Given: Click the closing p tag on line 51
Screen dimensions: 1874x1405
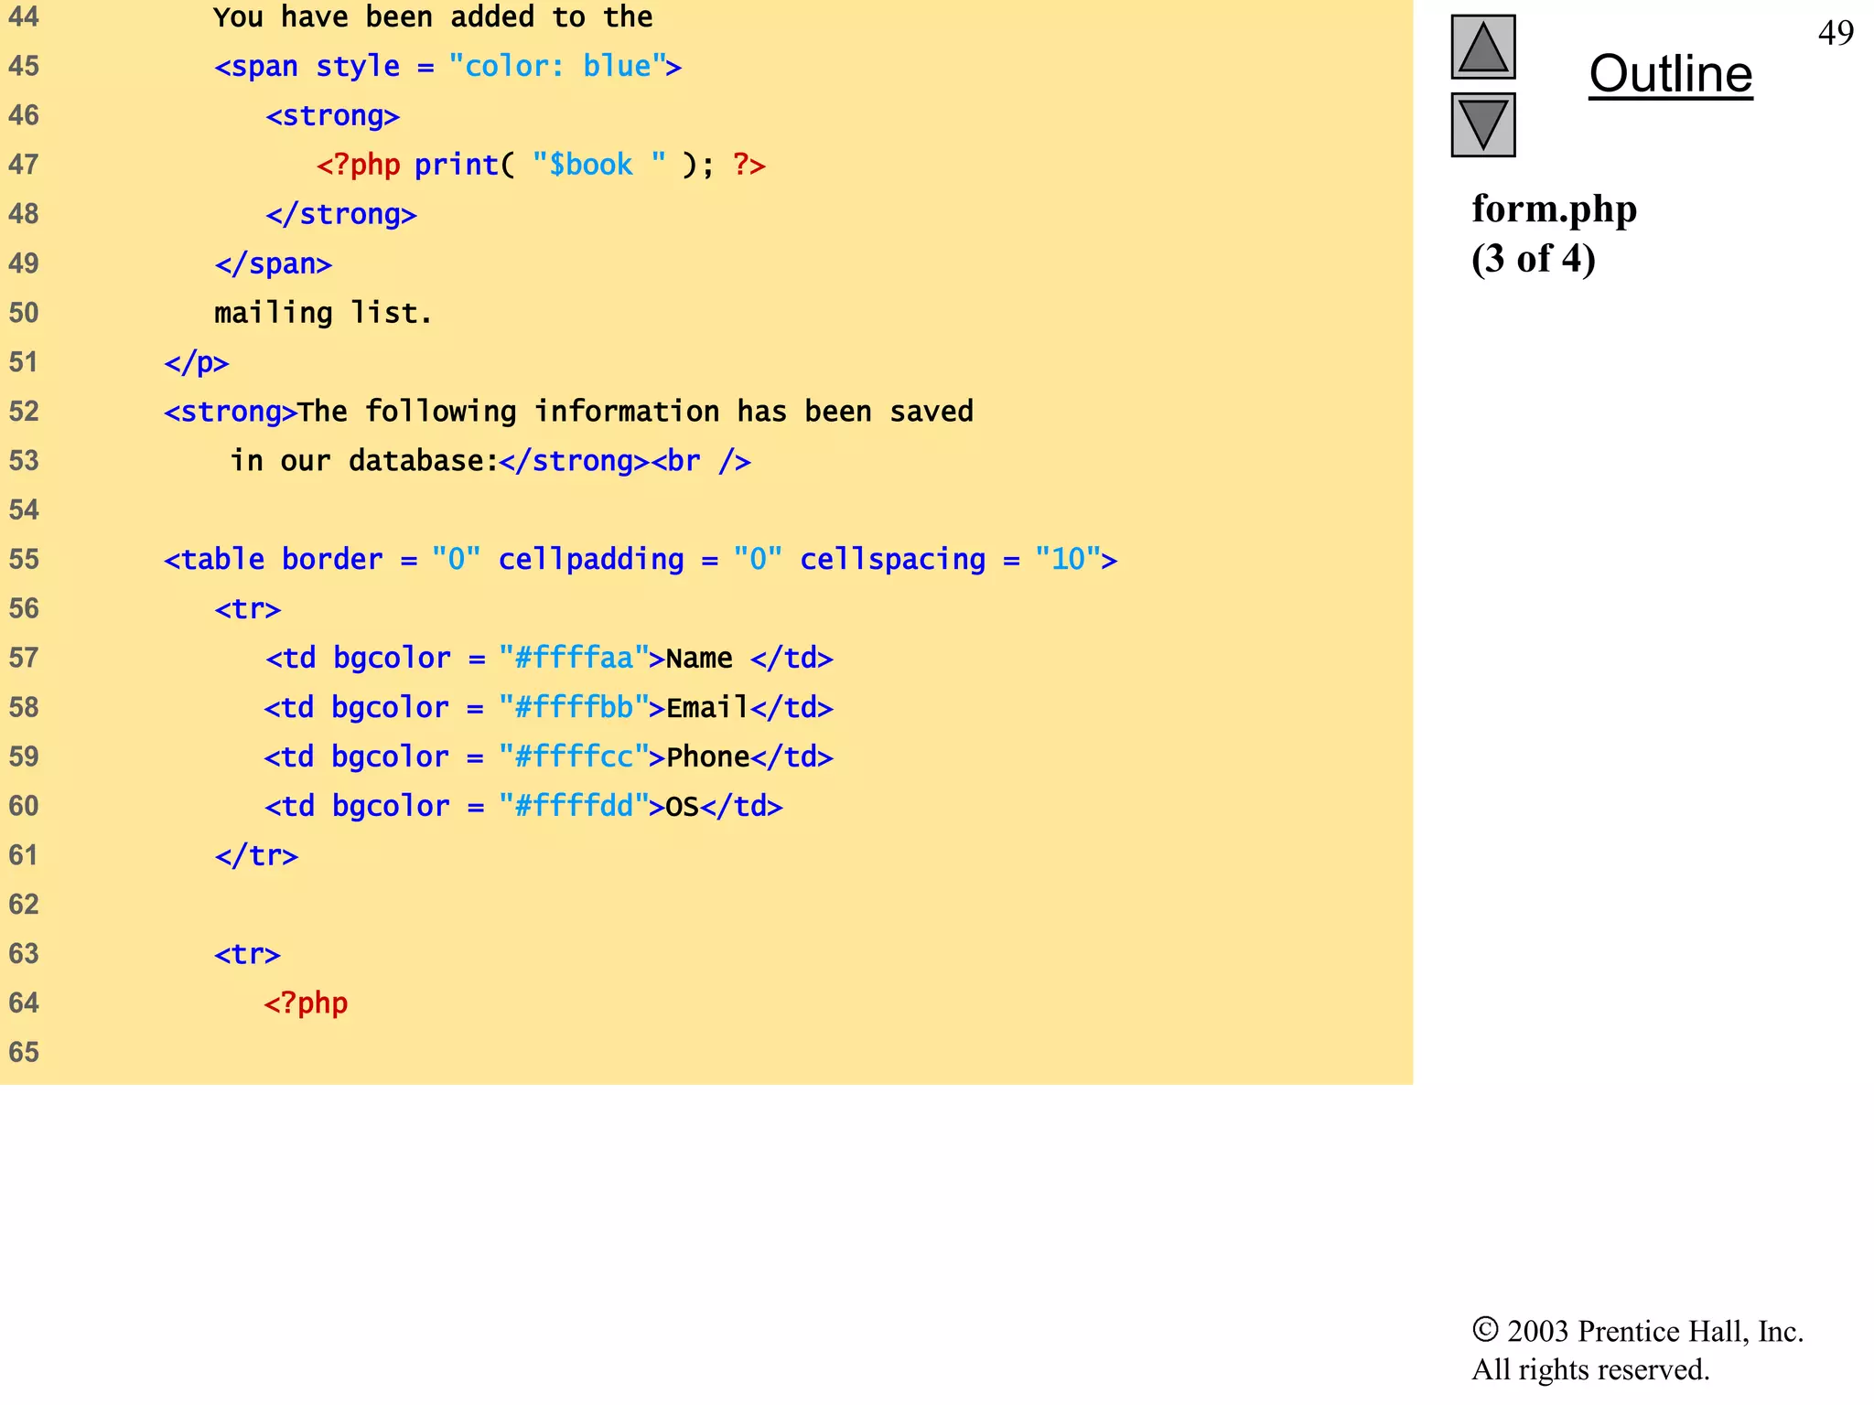Looking at the screenshot, I should [x=196, y=362].
